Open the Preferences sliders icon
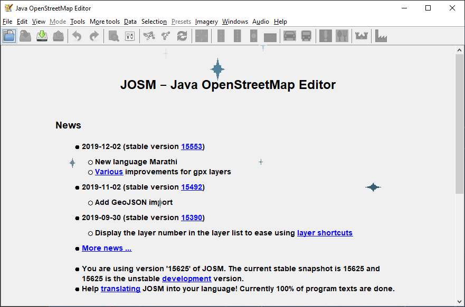The width and height of the screenshot is (465, 307). [x=130, y=36]
